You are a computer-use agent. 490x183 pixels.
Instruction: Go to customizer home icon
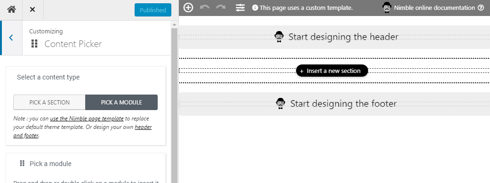click(12, 10)
